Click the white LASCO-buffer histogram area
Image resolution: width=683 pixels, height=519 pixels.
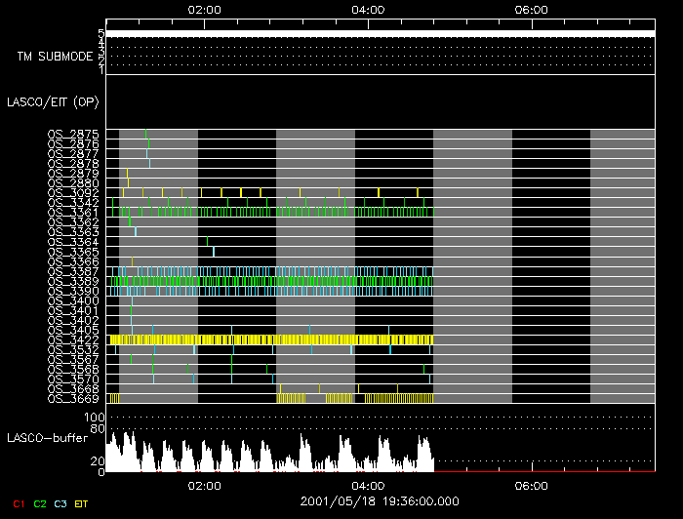(273, 460)
